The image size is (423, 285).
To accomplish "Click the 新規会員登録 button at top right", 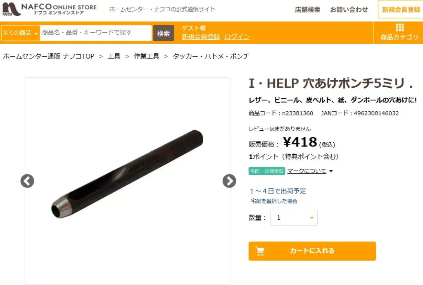I will pyautogui.click(x=401, y=10).
